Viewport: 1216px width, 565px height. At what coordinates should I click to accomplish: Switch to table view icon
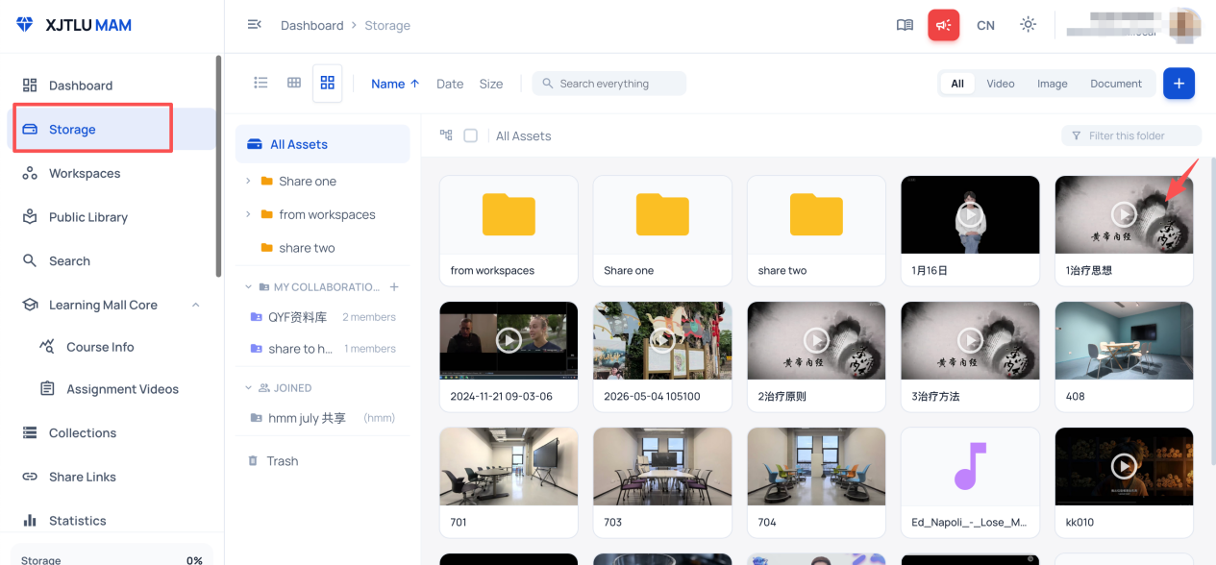(294, 83)
